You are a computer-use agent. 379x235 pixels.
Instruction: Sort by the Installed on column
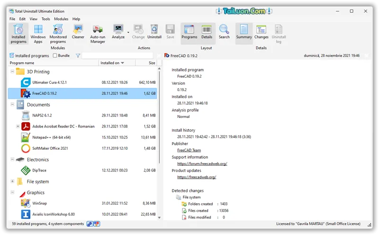click(117, 63)
